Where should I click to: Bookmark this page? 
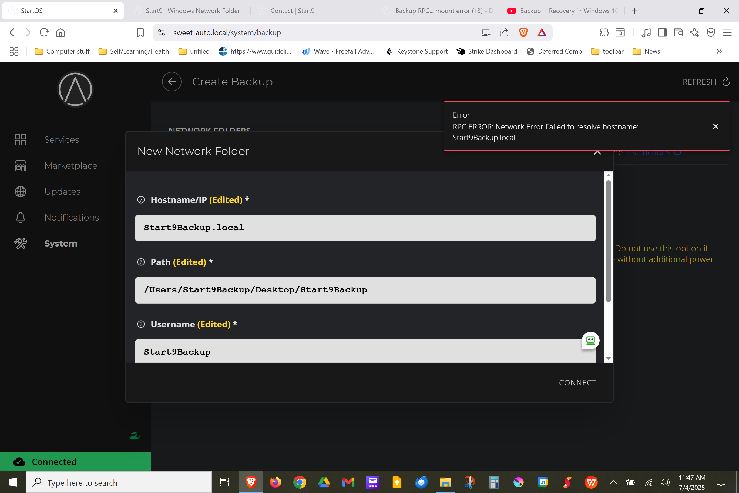click(x=140, y=32)
